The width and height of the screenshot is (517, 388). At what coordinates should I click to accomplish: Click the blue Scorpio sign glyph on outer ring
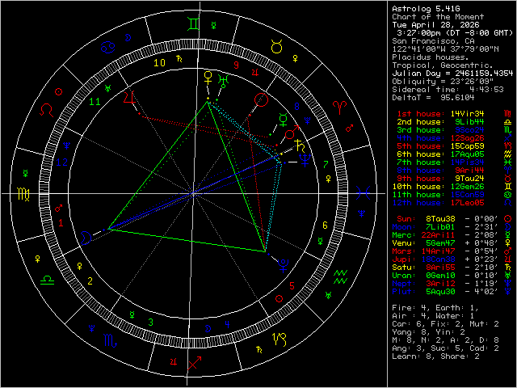(110, 340)
